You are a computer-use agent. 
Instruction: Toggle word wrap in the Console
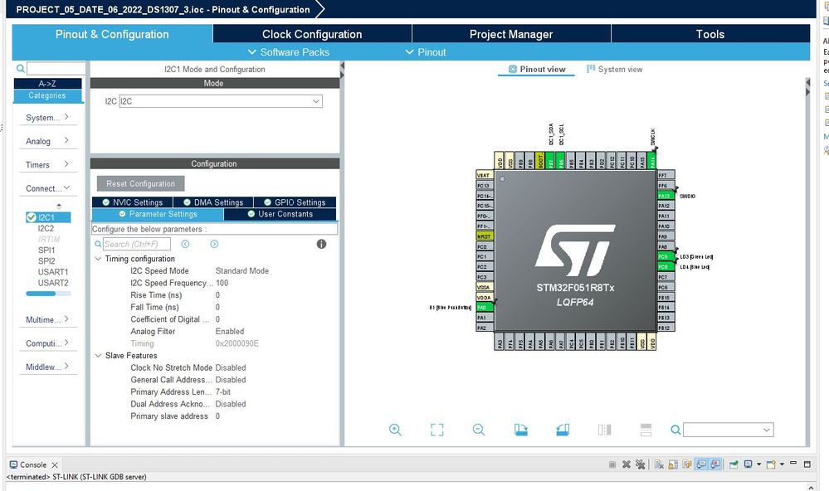pyautogui.click(x=687, y=464)
